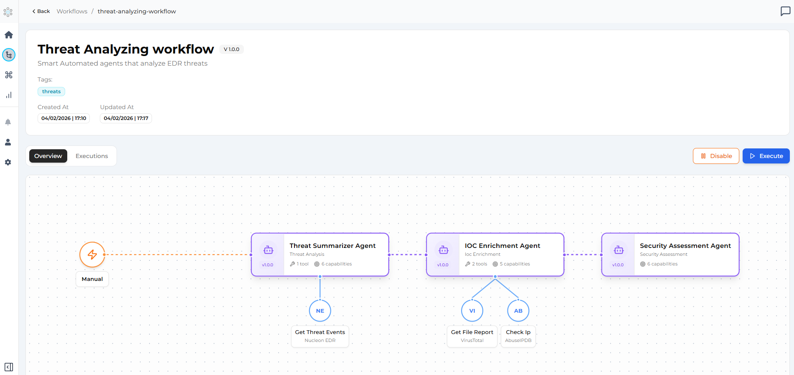Click the threats tag
The image size is (794, 375).
click(x=51, y=92)
